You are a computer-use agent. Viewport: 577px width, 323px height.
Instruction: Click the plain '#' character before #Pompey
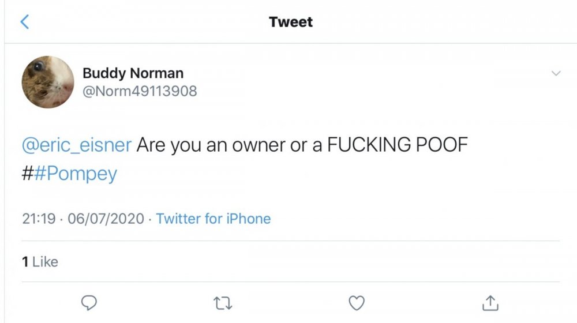(28, 174)
